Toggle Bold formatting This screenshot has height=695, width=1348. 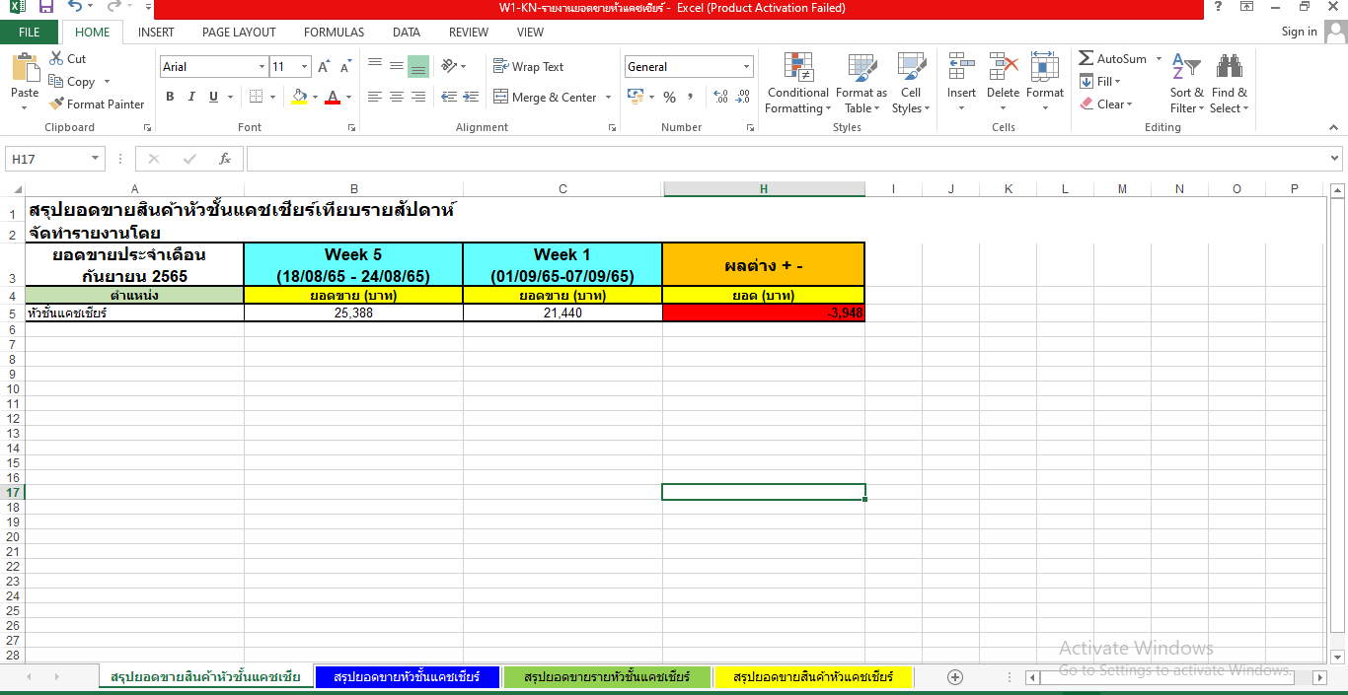click(170, 97)
